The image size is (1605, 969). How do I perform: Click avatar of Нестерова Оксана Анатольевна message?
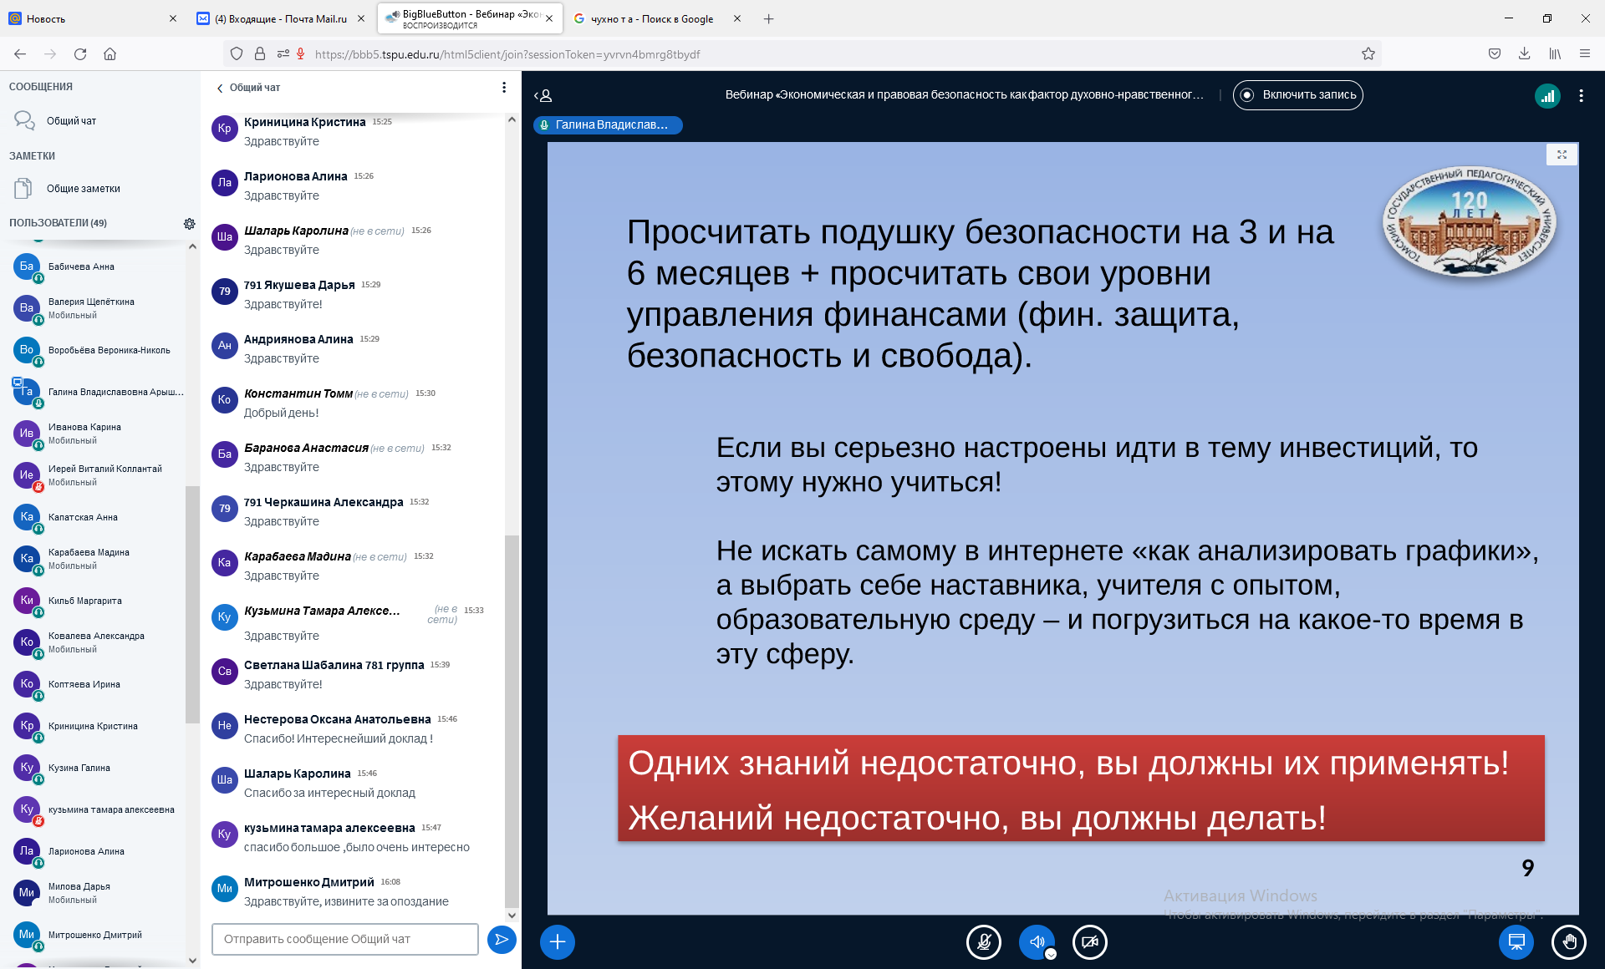point(224,725)
